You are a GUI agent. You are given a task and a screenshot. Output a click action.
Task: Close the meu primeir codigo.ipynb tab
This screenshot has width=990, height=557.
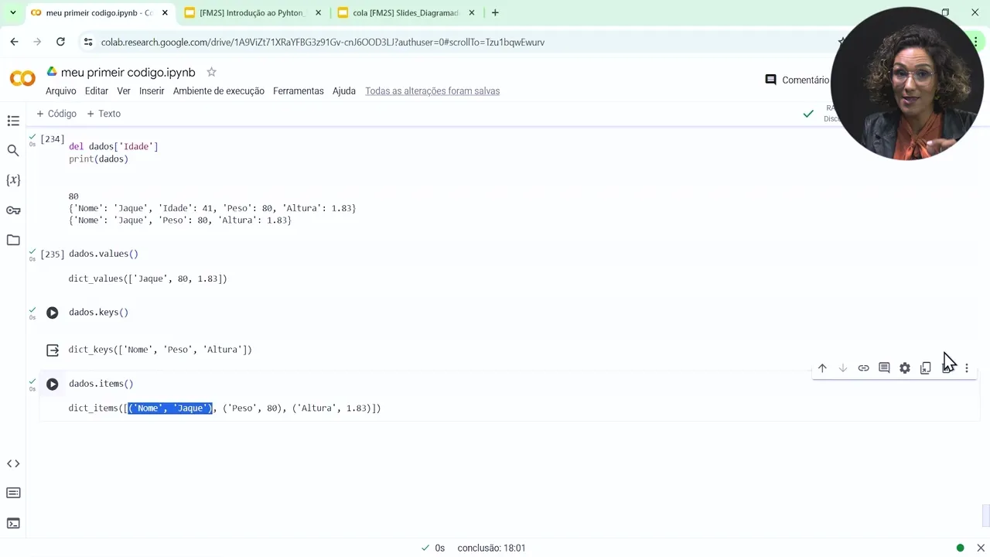coord(165,12)
